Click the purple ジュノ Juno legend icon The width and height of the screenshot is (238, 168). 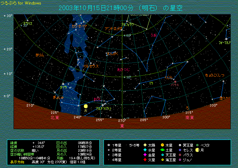point(180,160)
